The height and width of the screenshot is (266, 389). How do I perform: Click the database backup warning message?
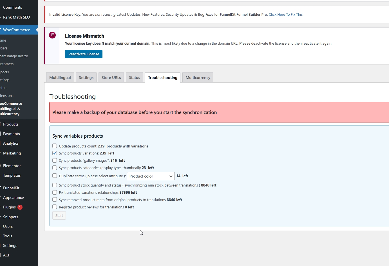pos(135,112)
